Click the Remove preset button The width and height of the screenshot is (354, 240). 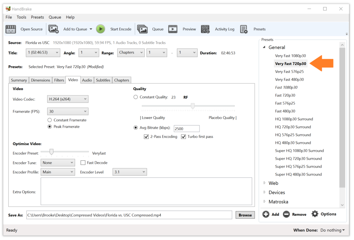(286, 214)
